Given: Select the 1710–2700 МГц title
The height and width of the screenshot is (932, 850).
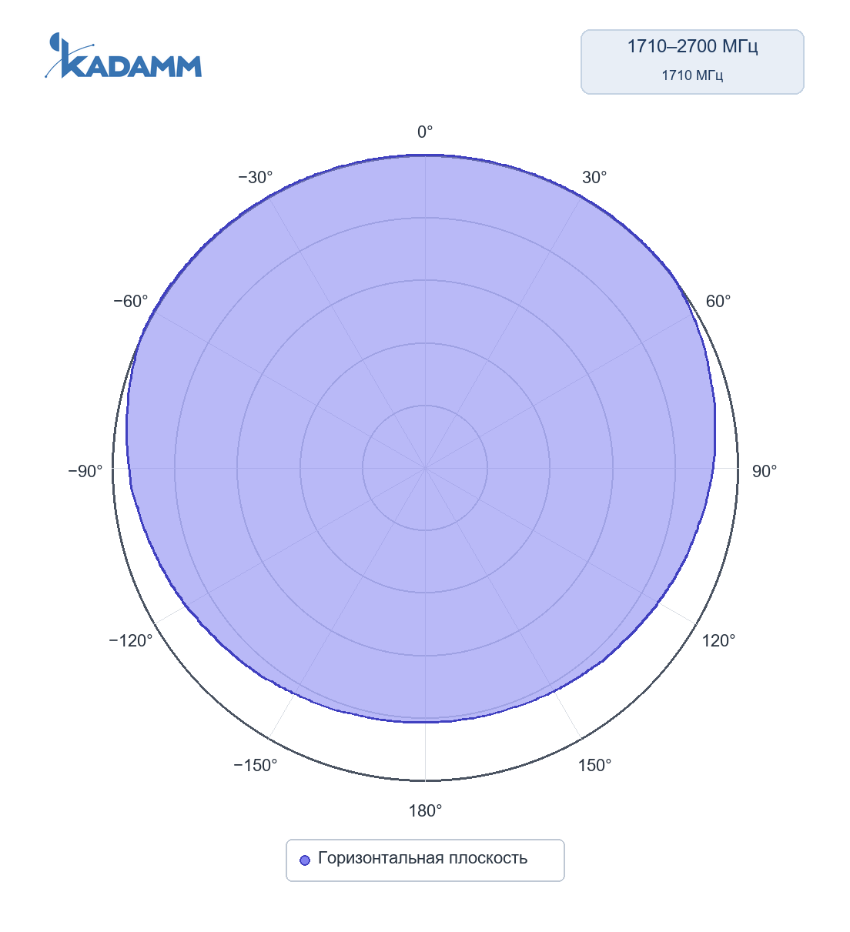Looking at the screenshot, I should tap(692, 46).
